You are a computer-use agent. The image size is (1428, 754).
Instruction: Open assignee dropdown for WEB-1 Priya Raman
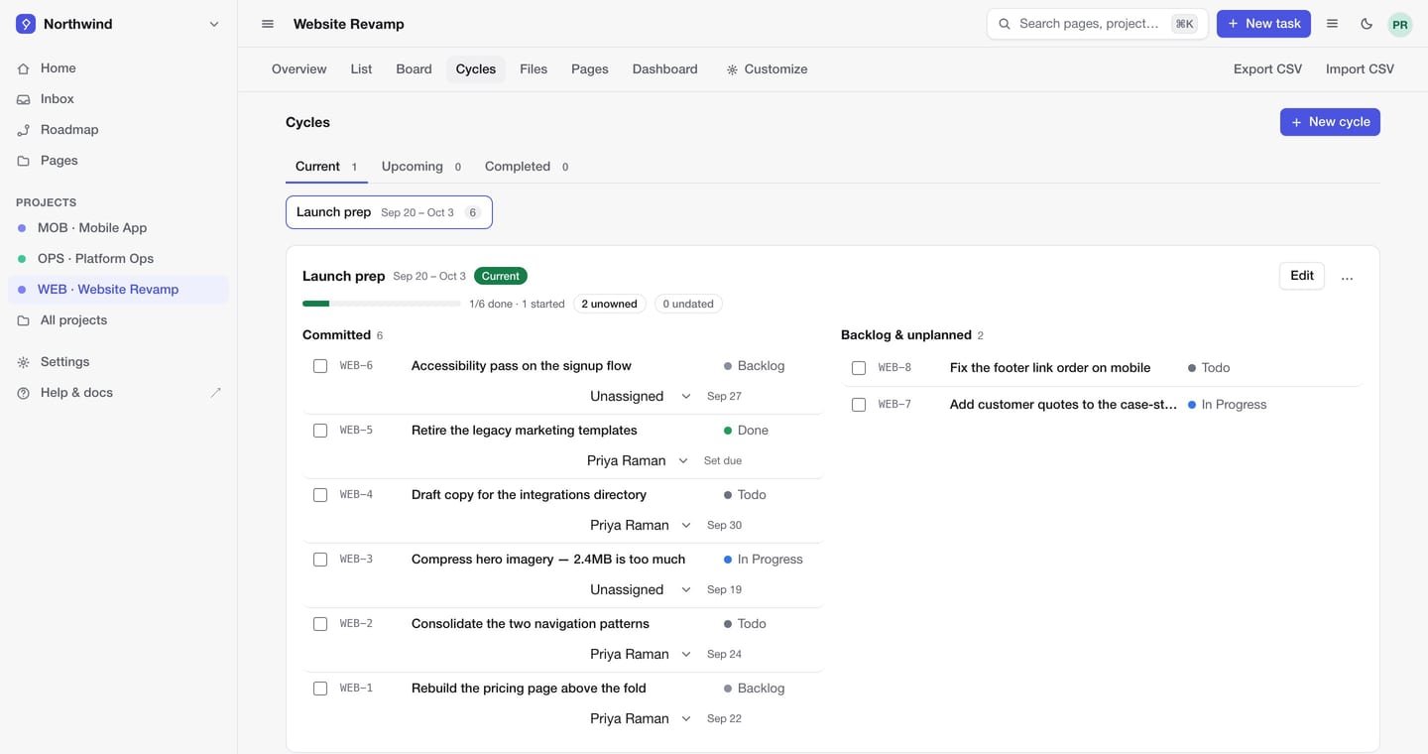641,718
